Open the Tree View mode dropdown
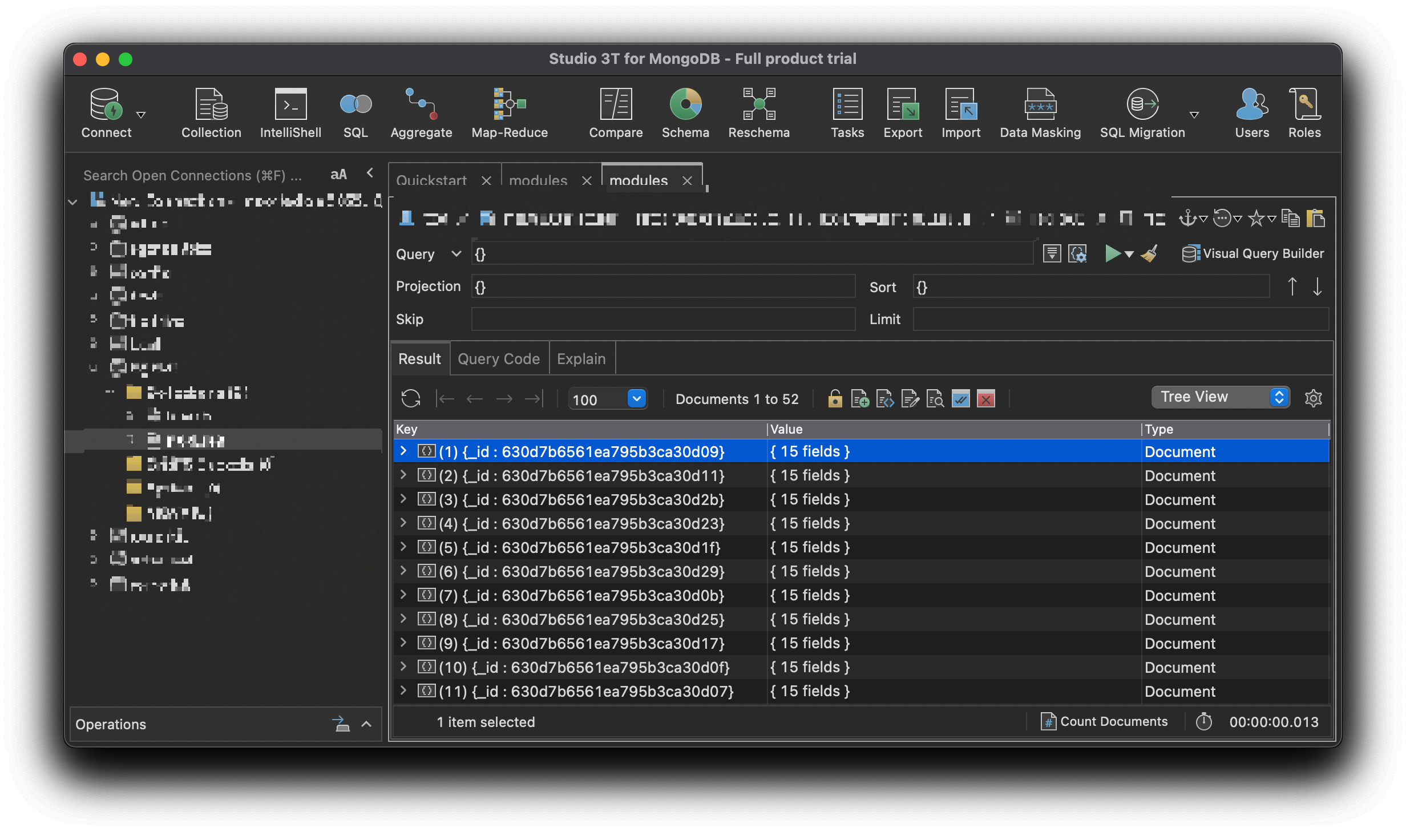 click(x=1221, y=397)
